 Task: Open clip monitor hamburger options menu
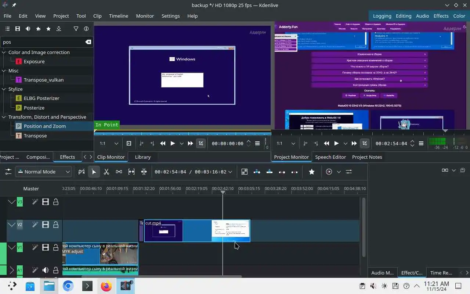[257, 143]
